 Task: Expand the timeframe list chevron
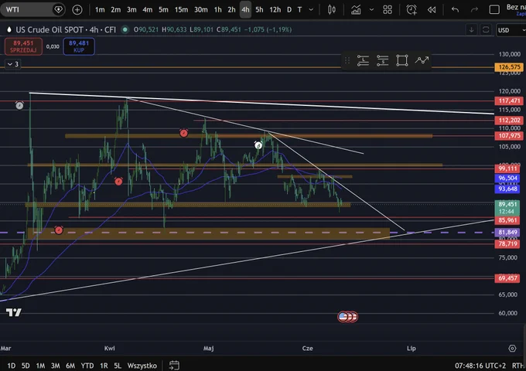311,10
